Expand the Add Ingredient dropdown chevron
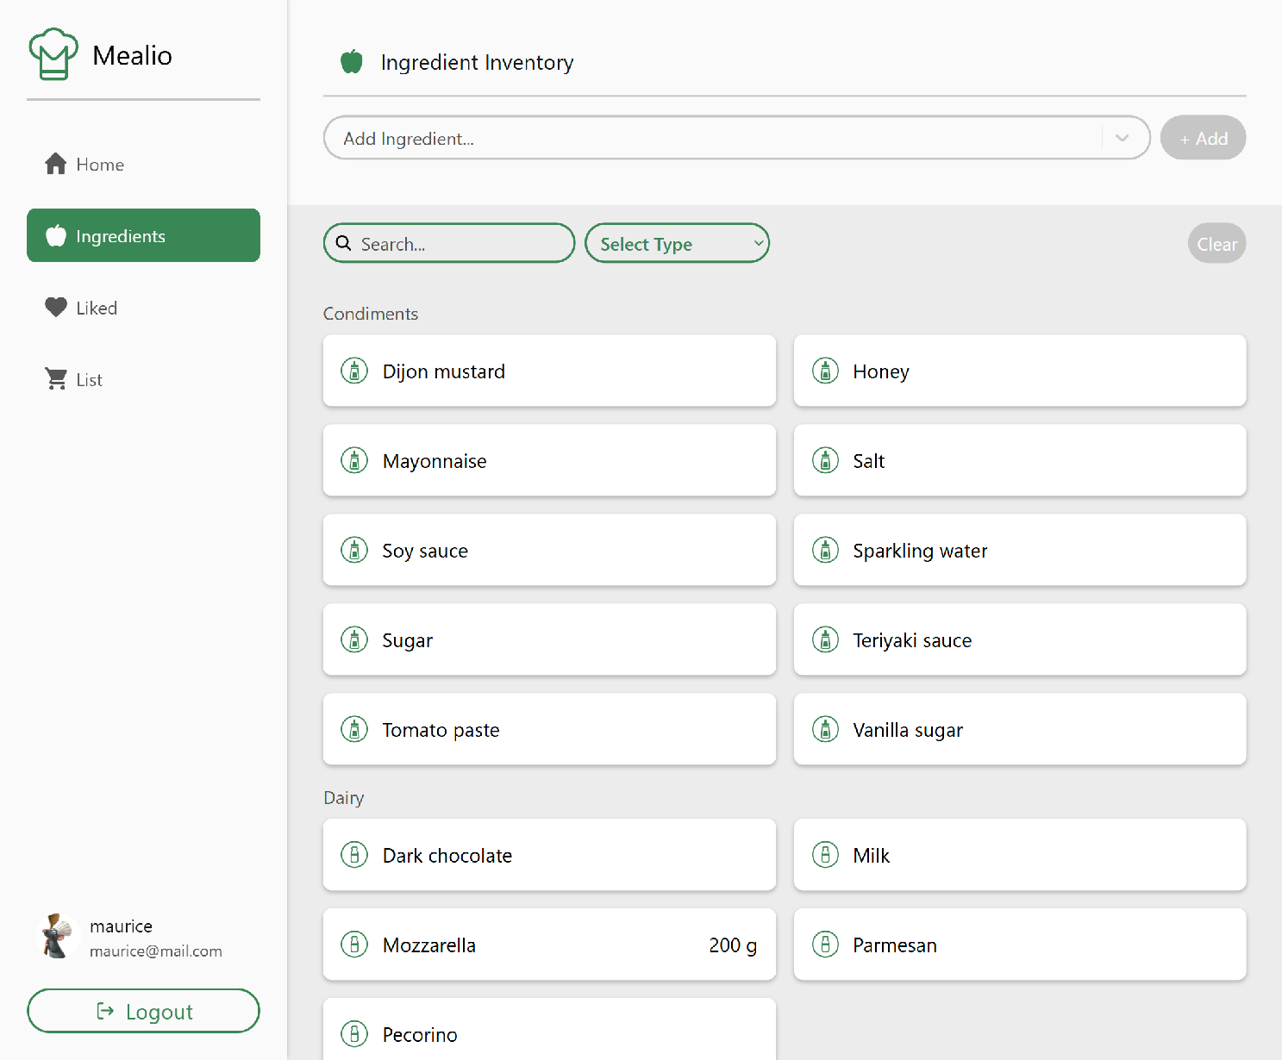This screenshot has height=1060, width=1282. tap(1122, 138)
